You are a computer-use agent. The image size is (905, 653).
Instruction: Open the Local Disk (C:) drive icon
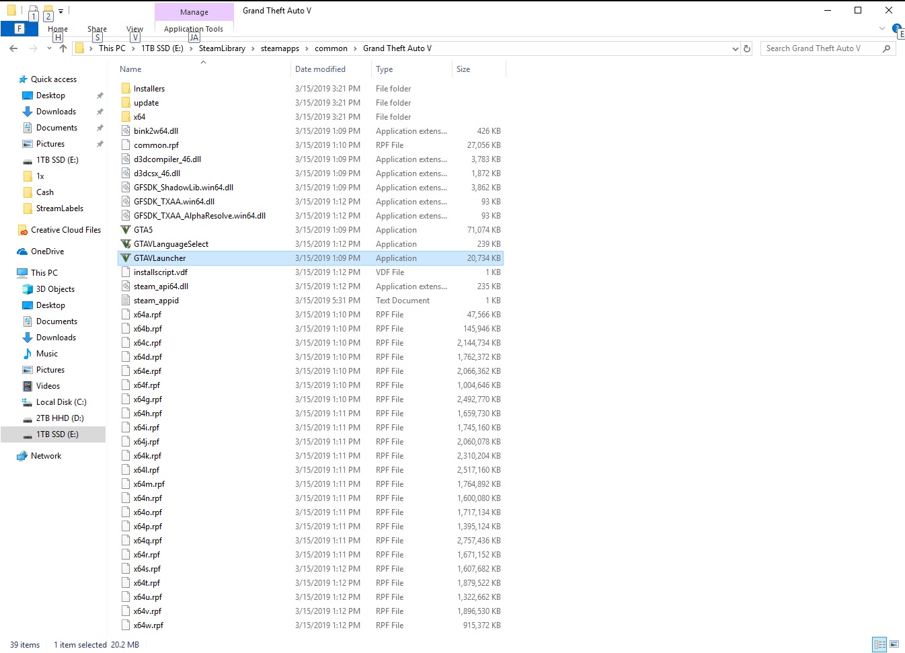pyautogui.click(x=28, y=402)
